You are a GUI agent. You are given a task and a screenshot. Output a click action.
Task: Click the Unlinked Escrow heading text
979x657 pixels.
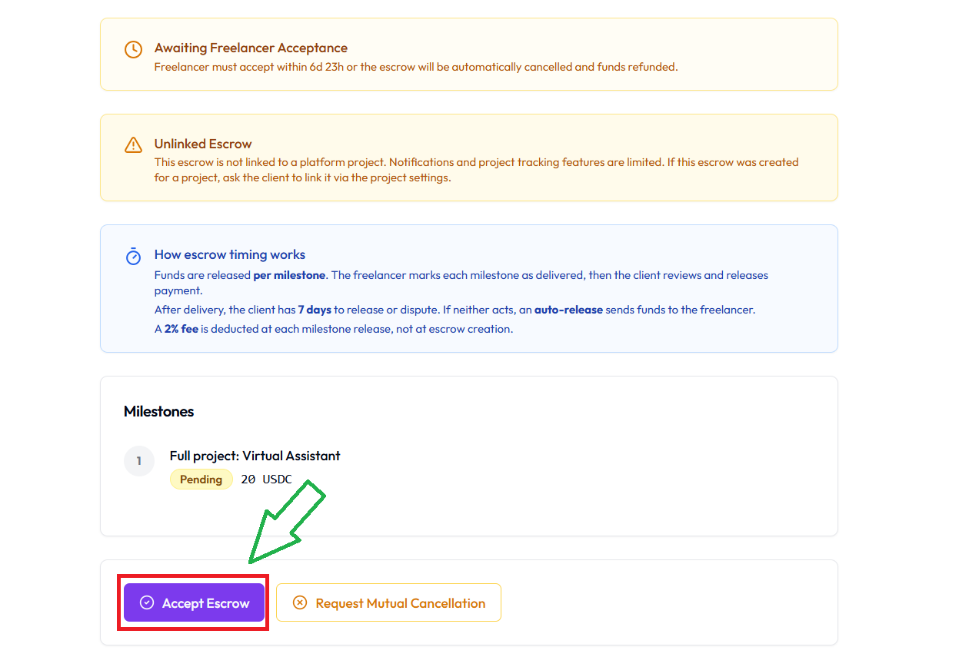point(202,144)
